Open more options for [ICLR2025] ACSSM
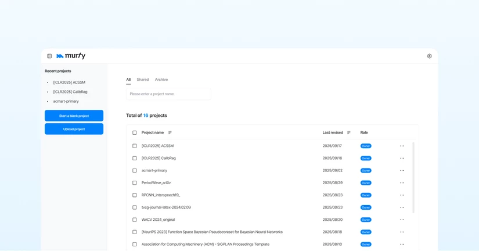The image size is (479, 251). click(402, 146)
